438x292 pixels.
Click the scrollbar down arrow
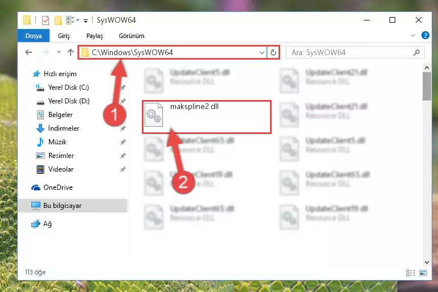coord(427,262)
